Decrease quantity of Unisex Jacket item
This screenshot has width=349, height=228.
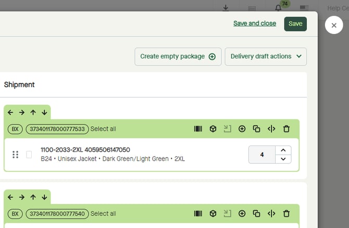pos(283,159)
